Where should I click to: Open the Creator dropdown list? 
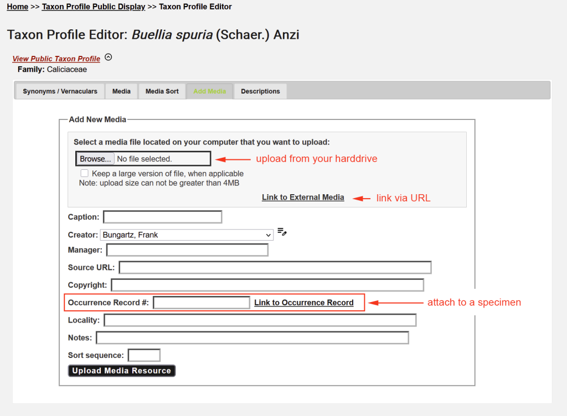click(187, 235)
